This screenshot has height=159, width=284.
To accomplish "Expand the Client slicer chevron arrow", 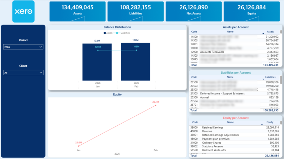I will (41, 72).
